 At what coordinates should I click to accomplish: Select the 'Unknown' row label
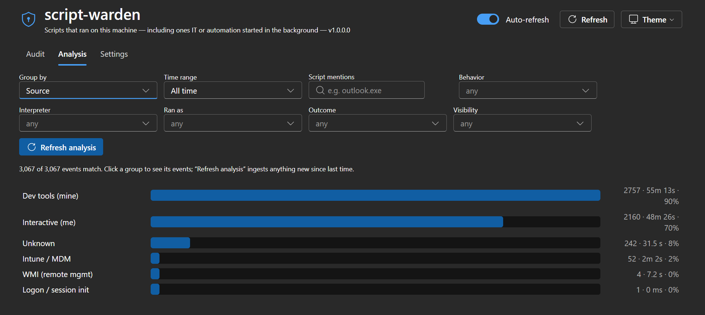[39, 244]
